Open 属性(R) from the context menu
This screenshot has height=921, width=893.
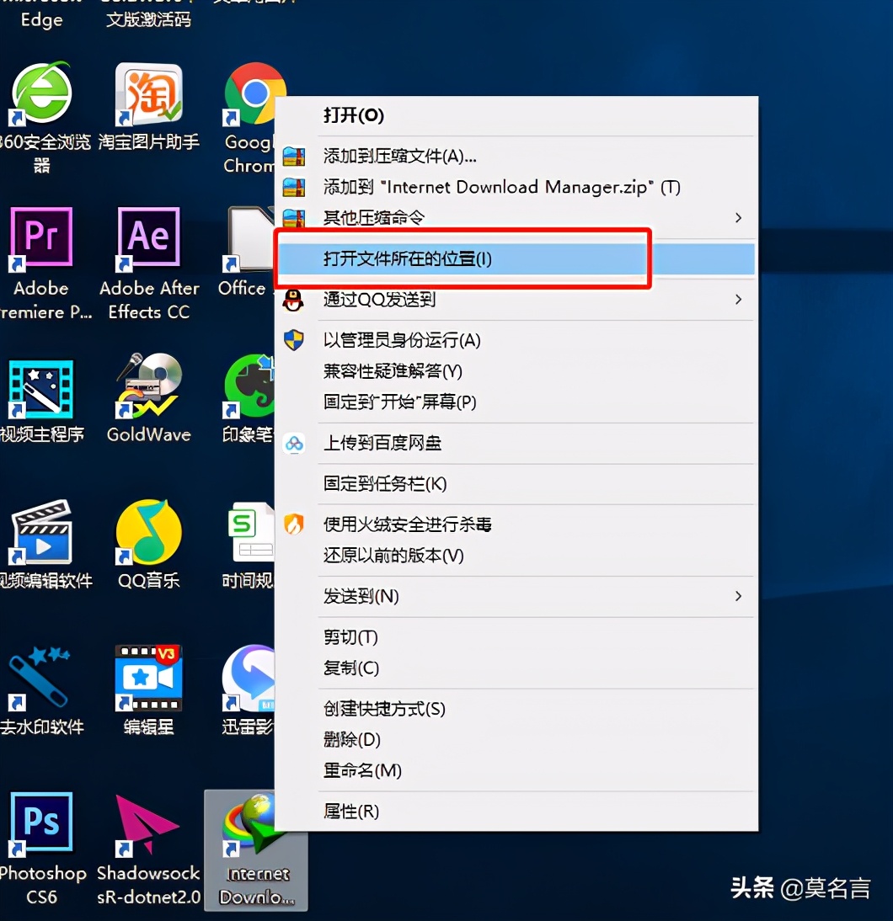click(351, 812)
